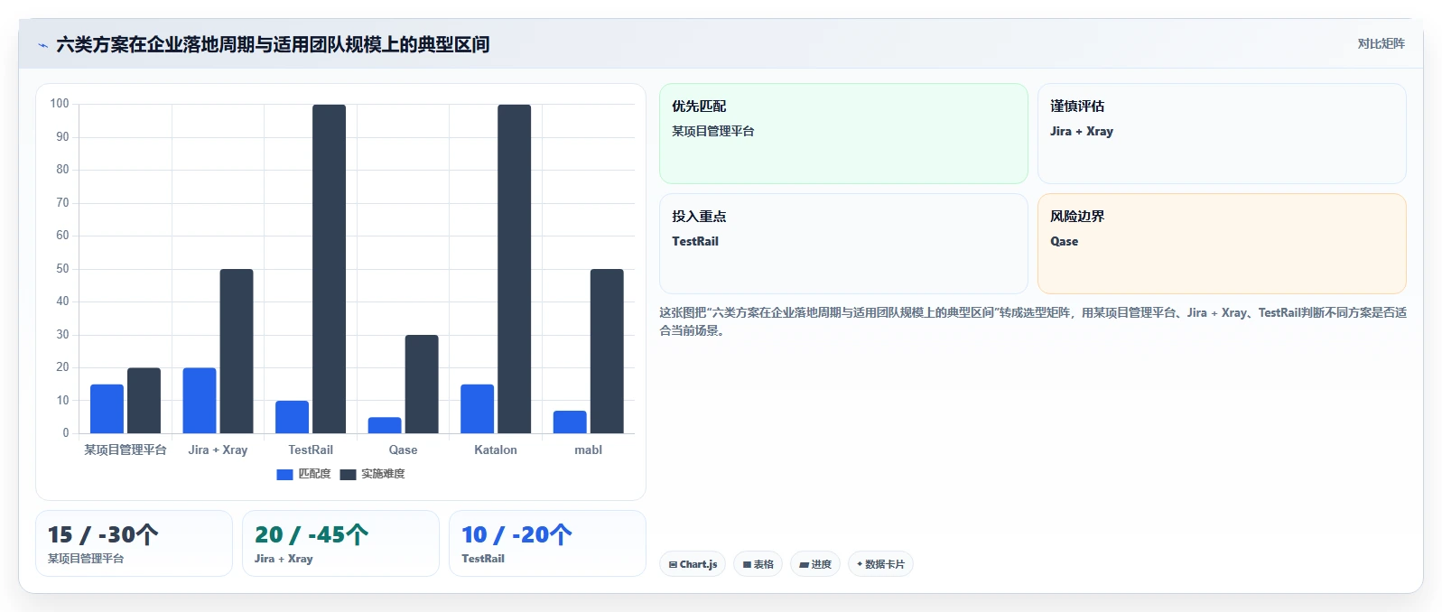
Task: Click the Katalon x-axis label
Action: (496, 450)
